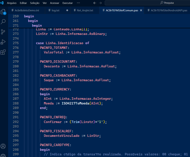190x157 pixels.
Task: Go forward with the right arrow
Action: (x=100, y=3)
